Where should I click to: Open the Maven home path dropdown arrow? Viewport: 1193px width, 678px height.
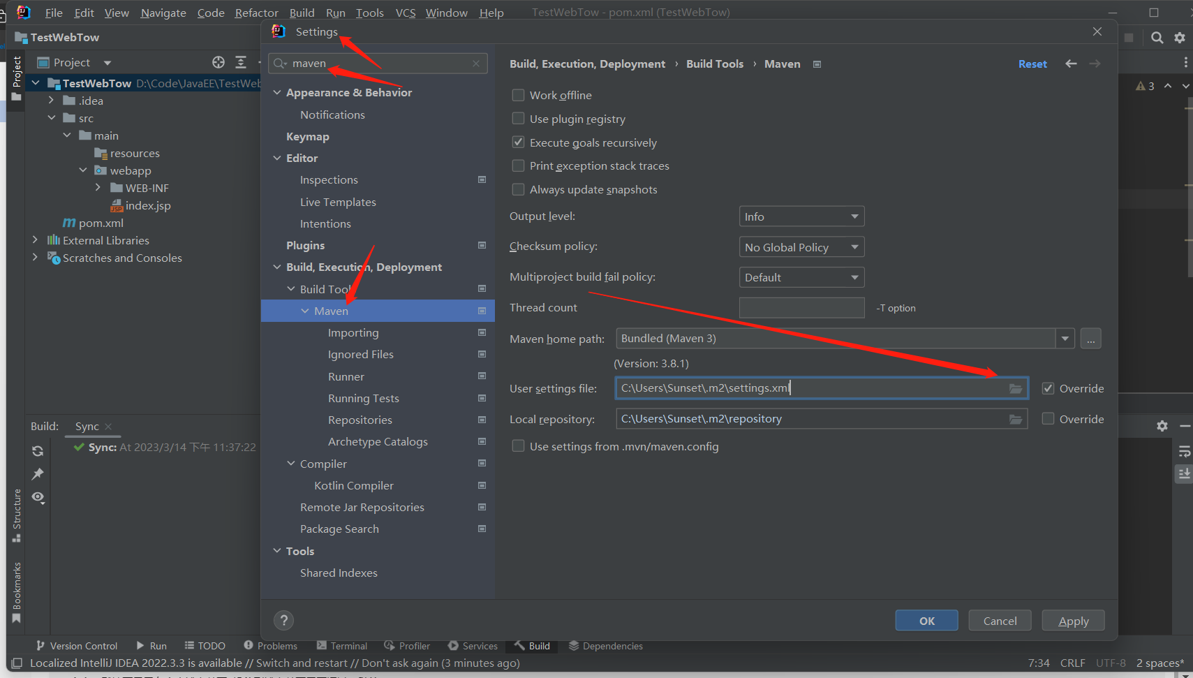pos(1065,339)
